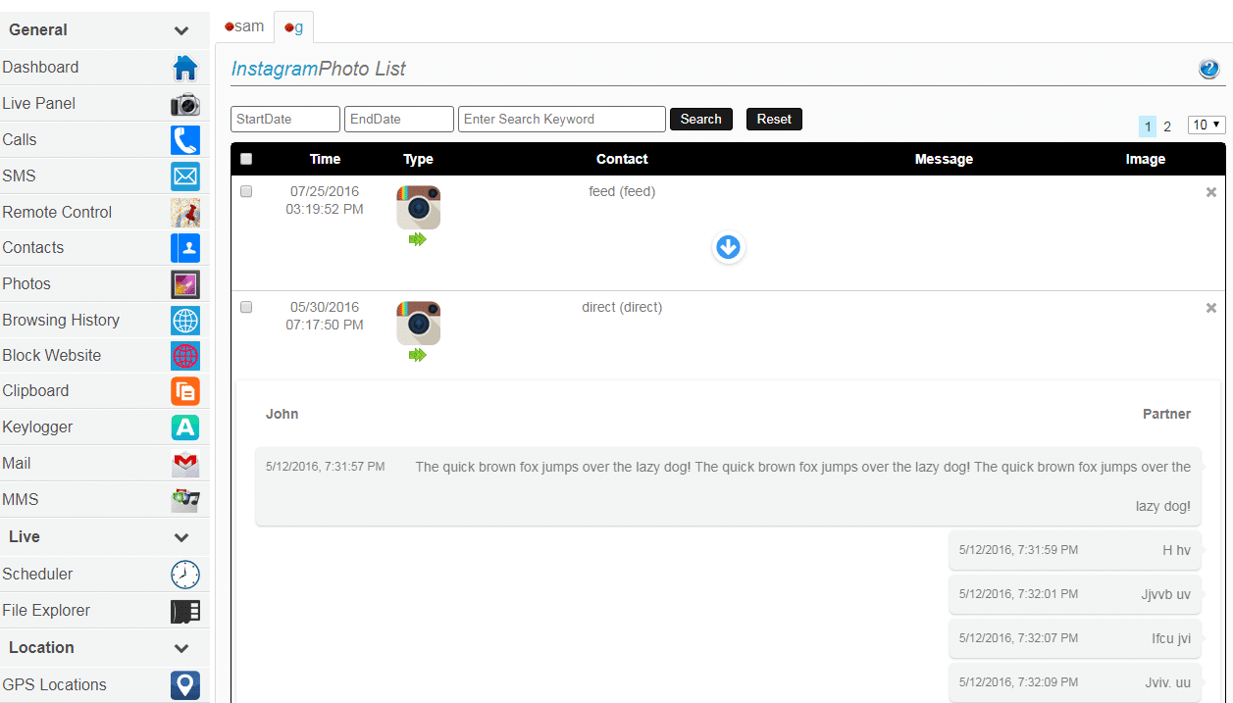Open the Dashboard home icon

[x=184, y=68]
